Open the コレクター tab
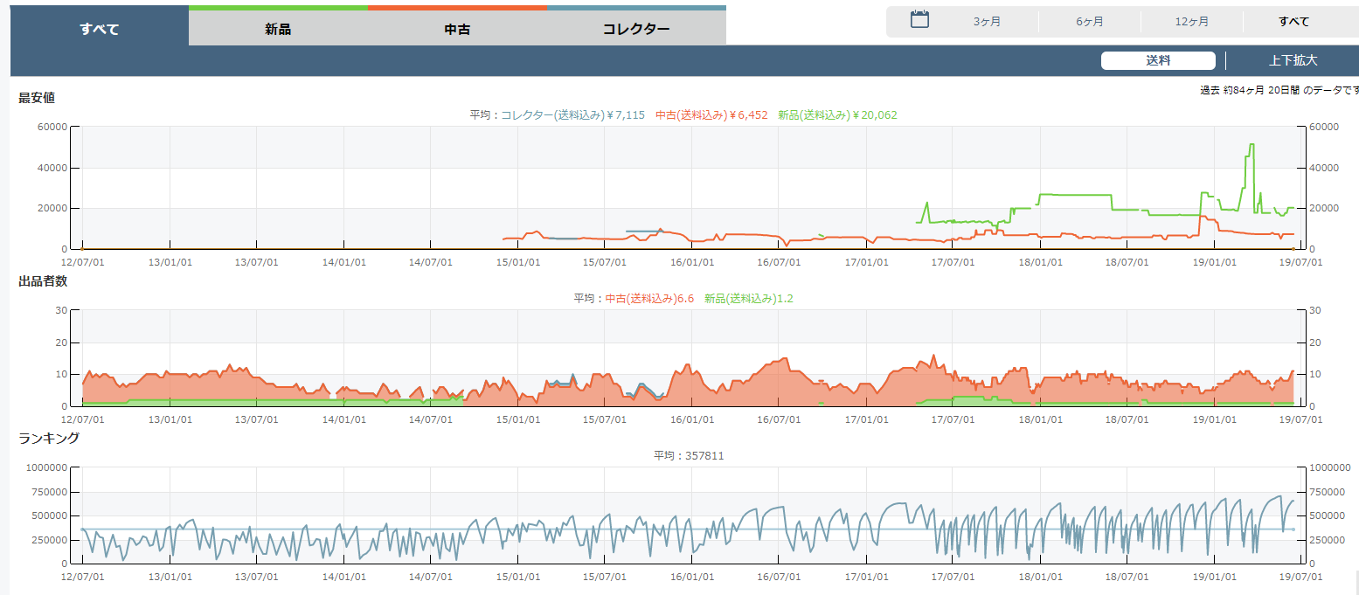Image resolution: width=1359 pixels, height=595 pixels. (636, 29)
